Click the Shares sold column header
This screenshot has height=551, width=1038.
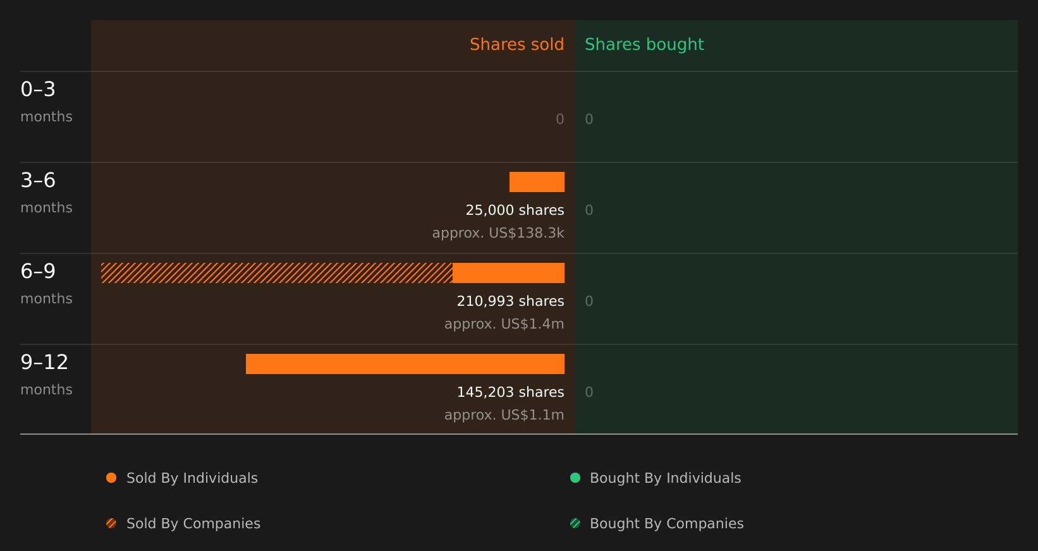pos(516,44)
